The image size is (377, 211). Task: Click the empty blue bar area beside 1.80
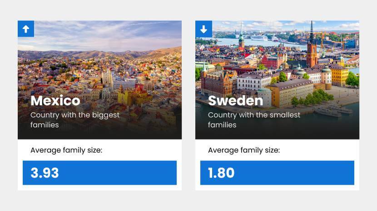pos(300,173)
